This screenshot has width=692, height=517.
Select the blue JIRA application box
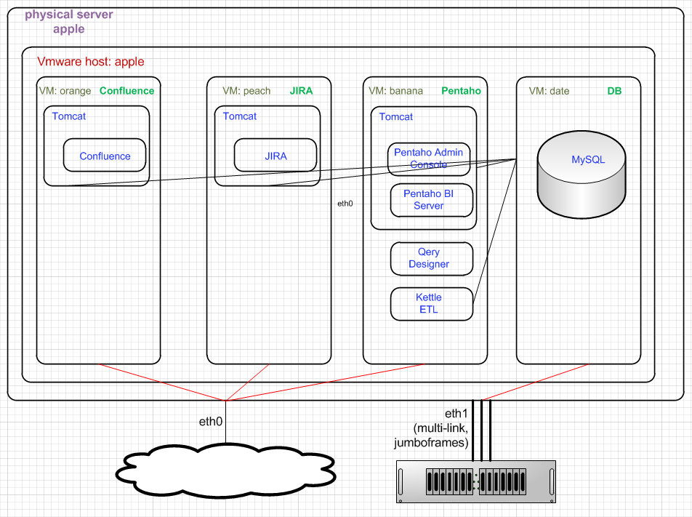click(x=275, y=156)
